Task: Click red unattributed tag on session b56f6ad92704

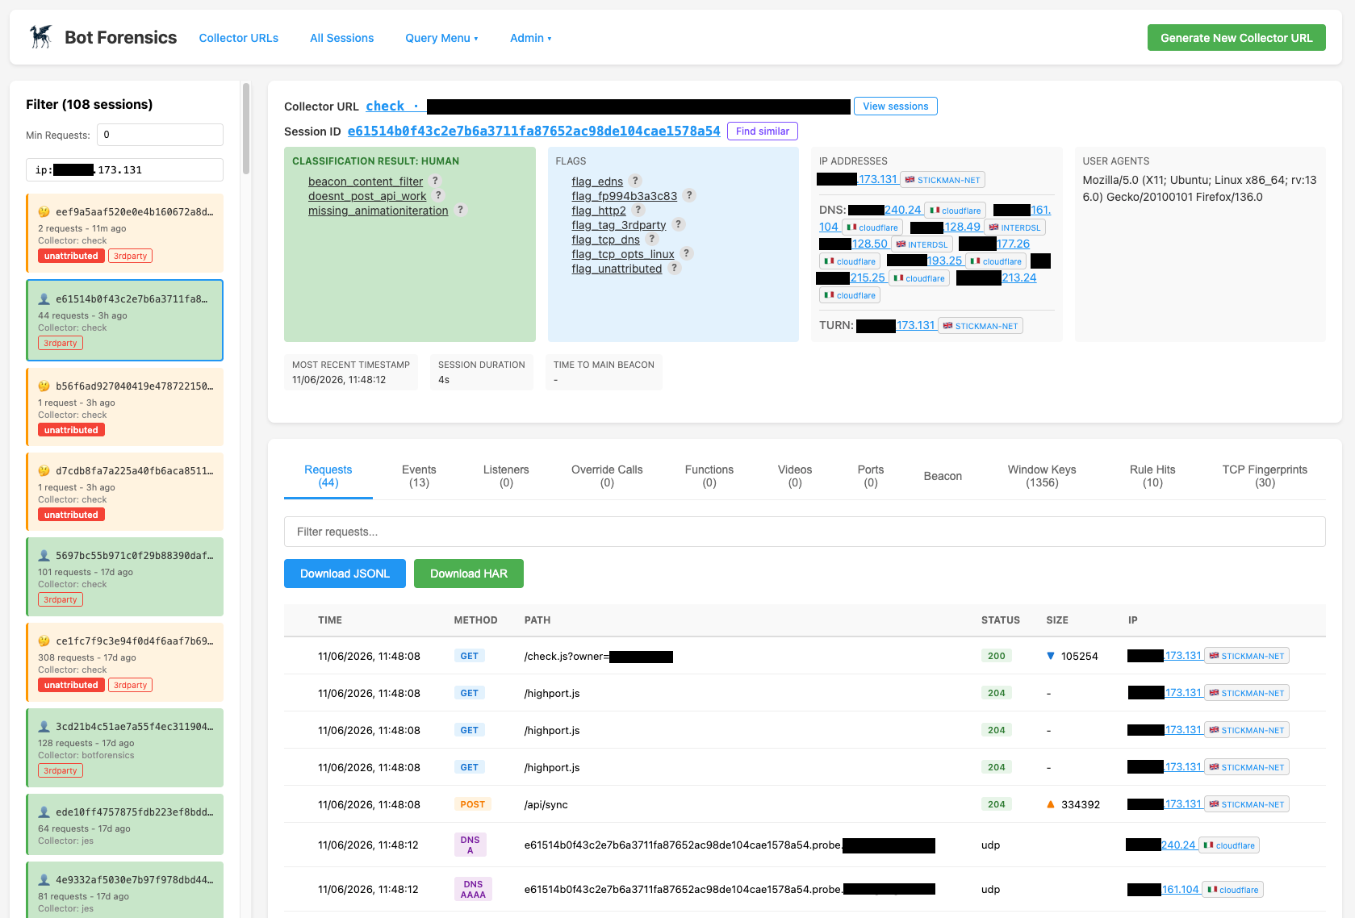Action: 71,430
